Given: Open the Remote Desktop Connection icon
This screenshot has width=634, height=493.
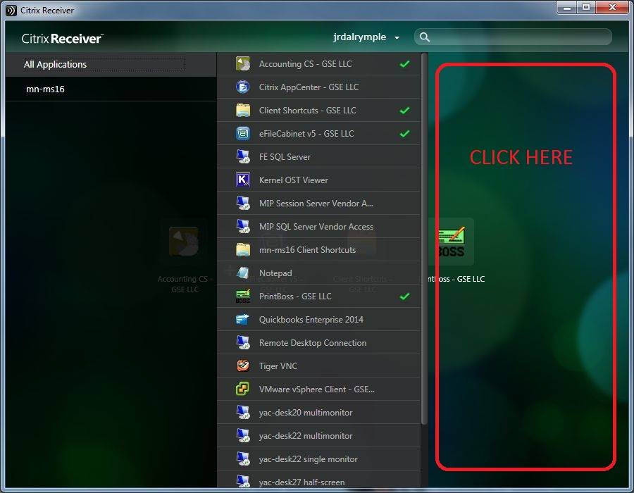Looking at the screenshot, I should (x=243, y=342).
